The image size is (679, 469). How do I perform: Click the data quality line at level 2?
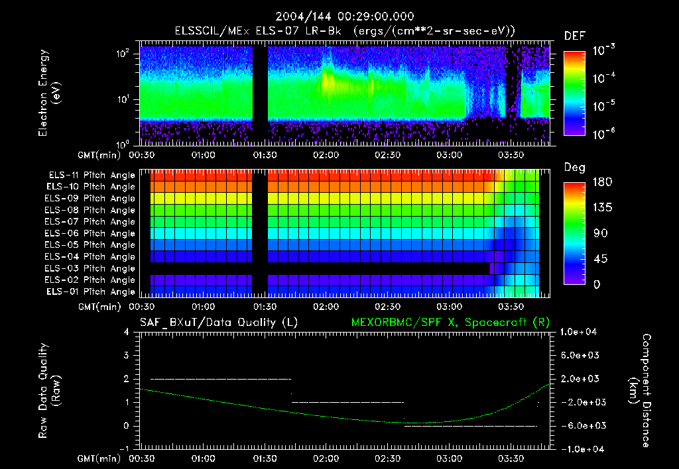221,379
